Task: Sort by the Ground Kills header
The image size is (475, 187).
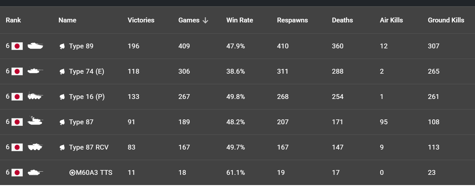Action: click(x=446, y=20)
